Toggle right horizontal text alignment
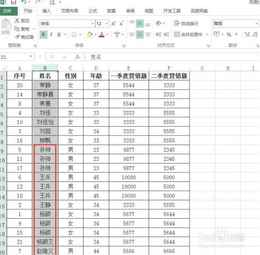The height and width of the screenshot is (255, 260). pos(148,35)
